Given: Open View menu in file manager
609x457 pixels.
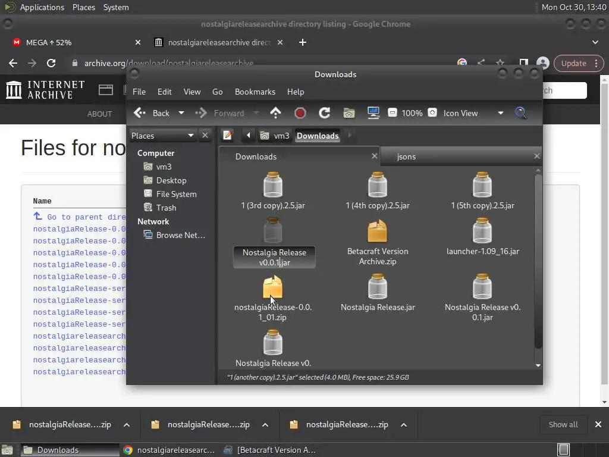Looking at the screenshot, I should [x=192, y=92].
